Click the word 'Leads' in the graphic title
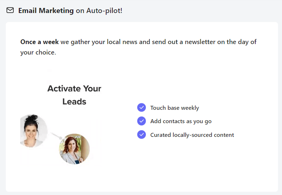282x195 pixels. [x=74, y=101]
